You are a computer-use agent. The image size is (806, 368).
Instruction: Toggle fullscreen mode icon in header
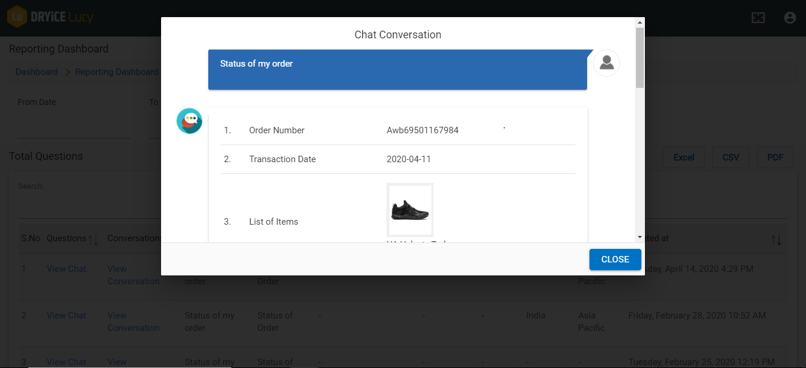pos(758,18)
